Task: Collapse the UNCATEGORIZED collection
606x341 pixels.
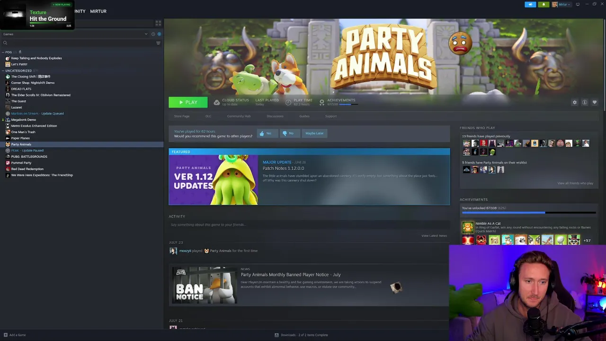Action: [3, 71]
